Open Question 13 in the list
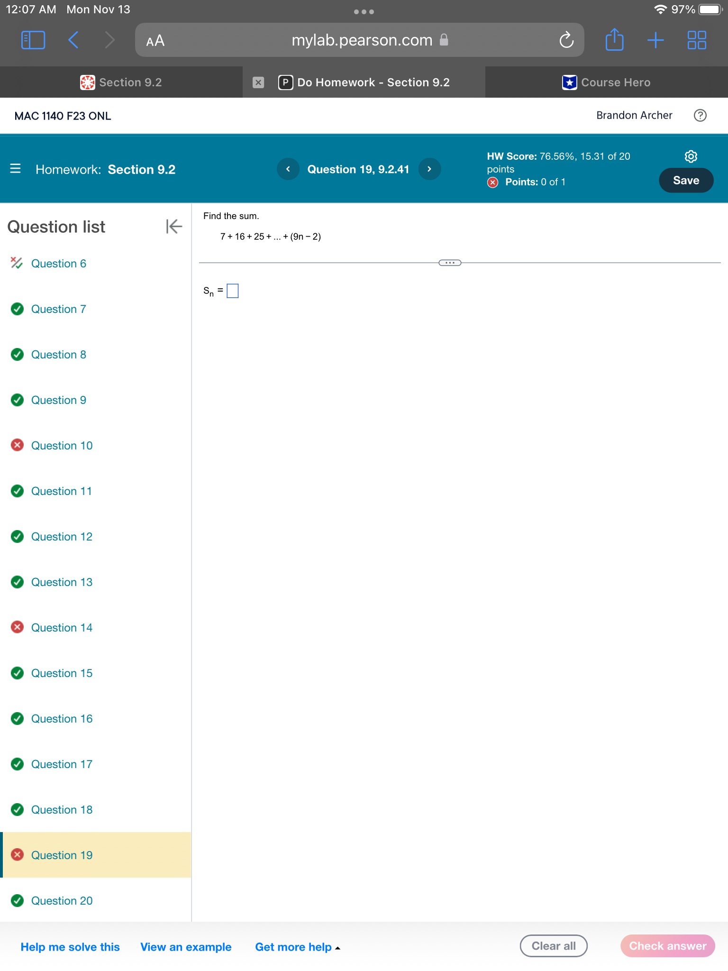 pos(62,582)
